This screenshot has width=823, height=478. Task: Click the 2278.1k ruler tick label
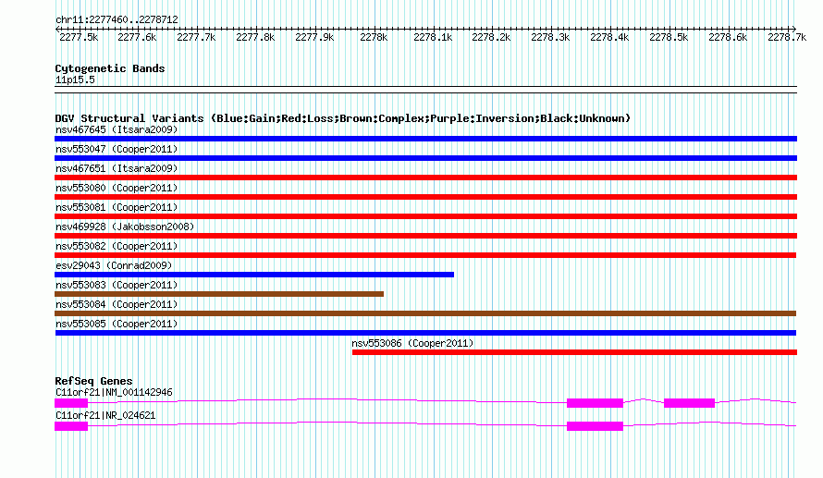click(x=433, y=37)
